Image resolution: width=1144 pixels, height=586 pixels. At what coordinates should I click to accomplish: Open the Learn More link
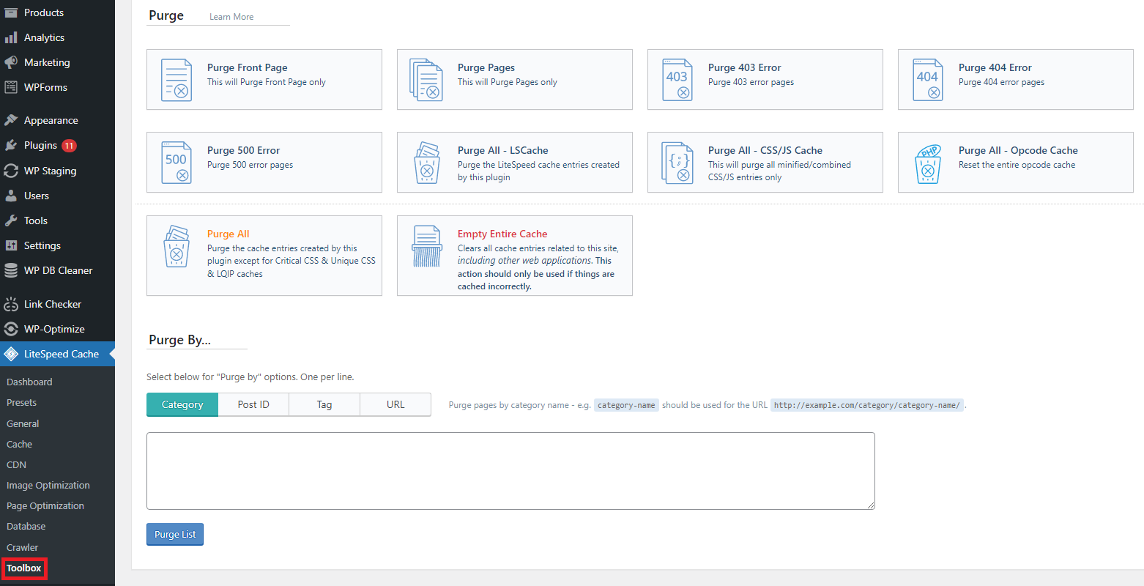point(231,16)
